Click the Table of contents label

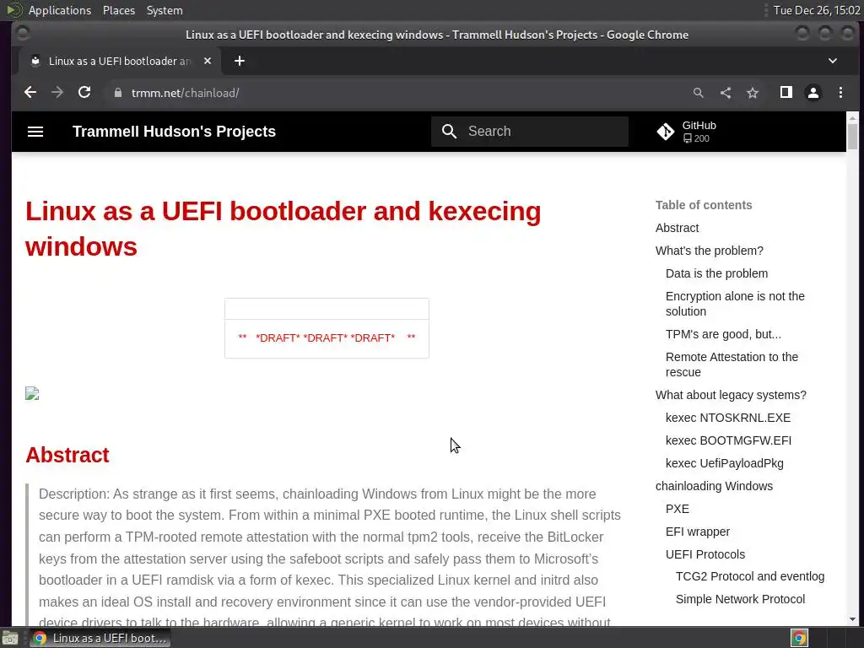click(704, 205)
